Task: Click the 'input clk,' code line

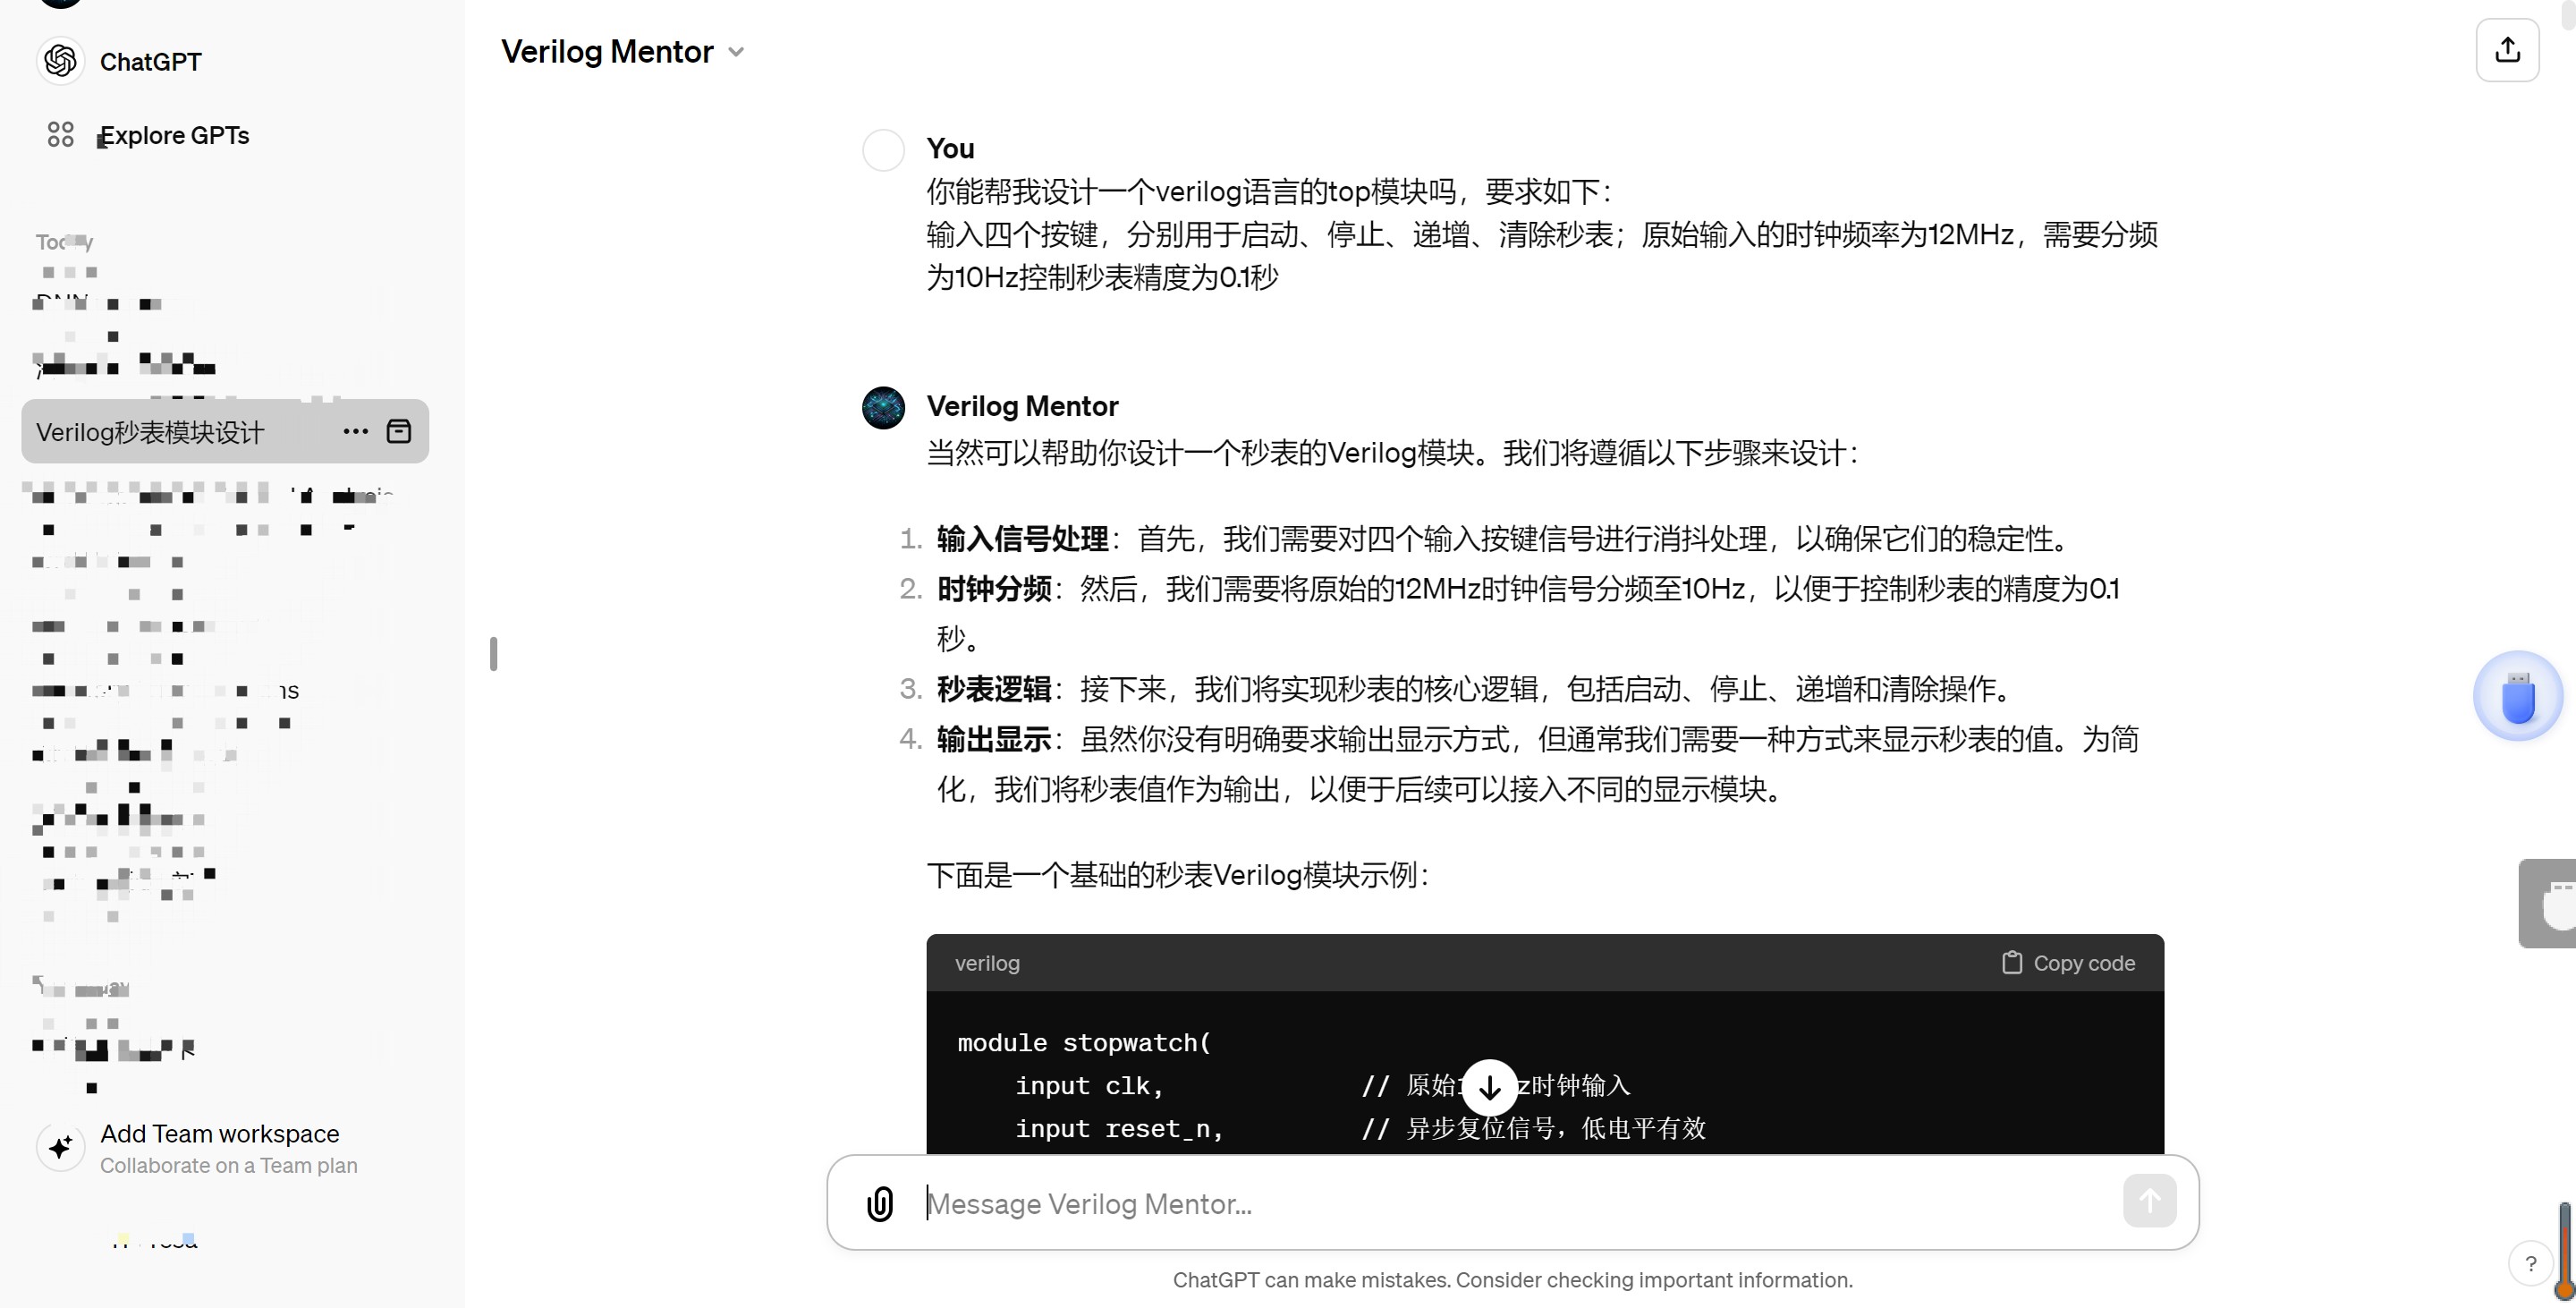Action: click(1089, 1086)
